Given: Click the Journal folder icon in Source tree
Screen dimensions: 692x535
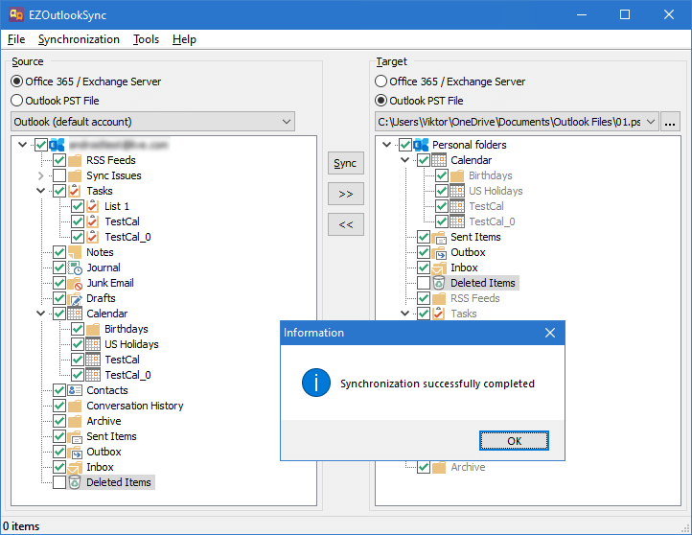Looking at the screenshot, I should 75,267.
